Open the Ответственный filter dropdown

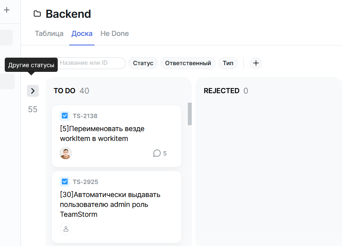tap(188, 63)
